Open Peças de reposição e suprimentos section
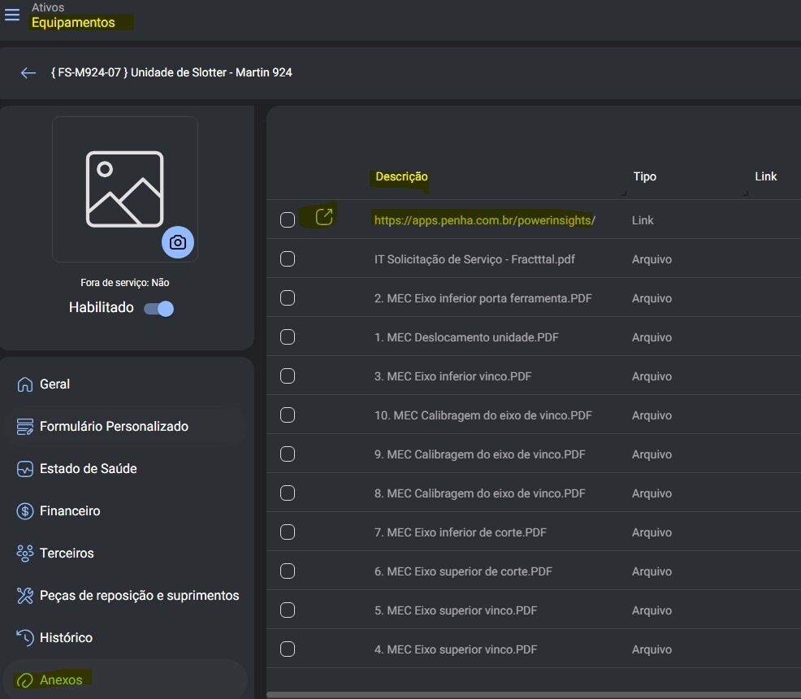The width and height of the screenshot is (801, 699). coord(125,595)
